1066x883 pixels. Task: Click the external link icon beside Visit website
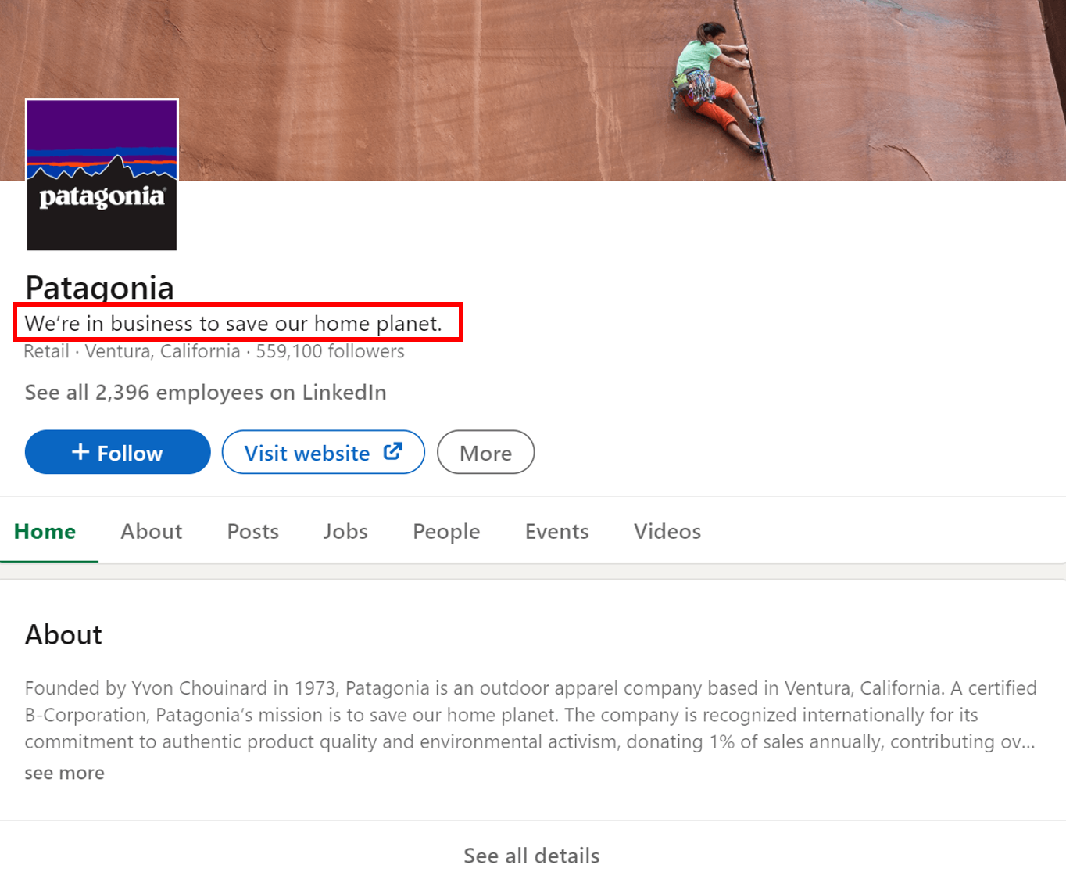pos(392,451)
